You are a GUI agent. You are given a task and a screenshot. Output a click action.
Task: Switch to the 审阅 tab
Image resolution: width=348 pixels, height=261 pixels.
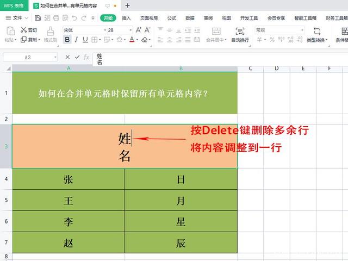[x=208, y=18]
